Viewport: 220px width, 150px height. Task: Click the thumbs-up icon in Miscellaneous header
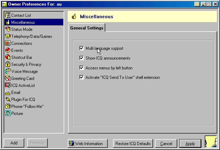[x=74, y=16]
